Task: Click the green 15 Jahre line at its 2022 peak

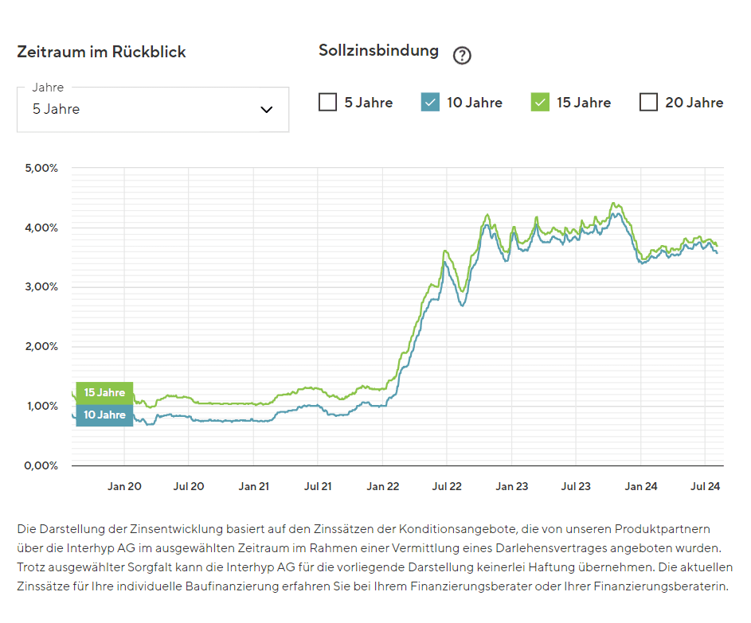Action: point(487,213)
